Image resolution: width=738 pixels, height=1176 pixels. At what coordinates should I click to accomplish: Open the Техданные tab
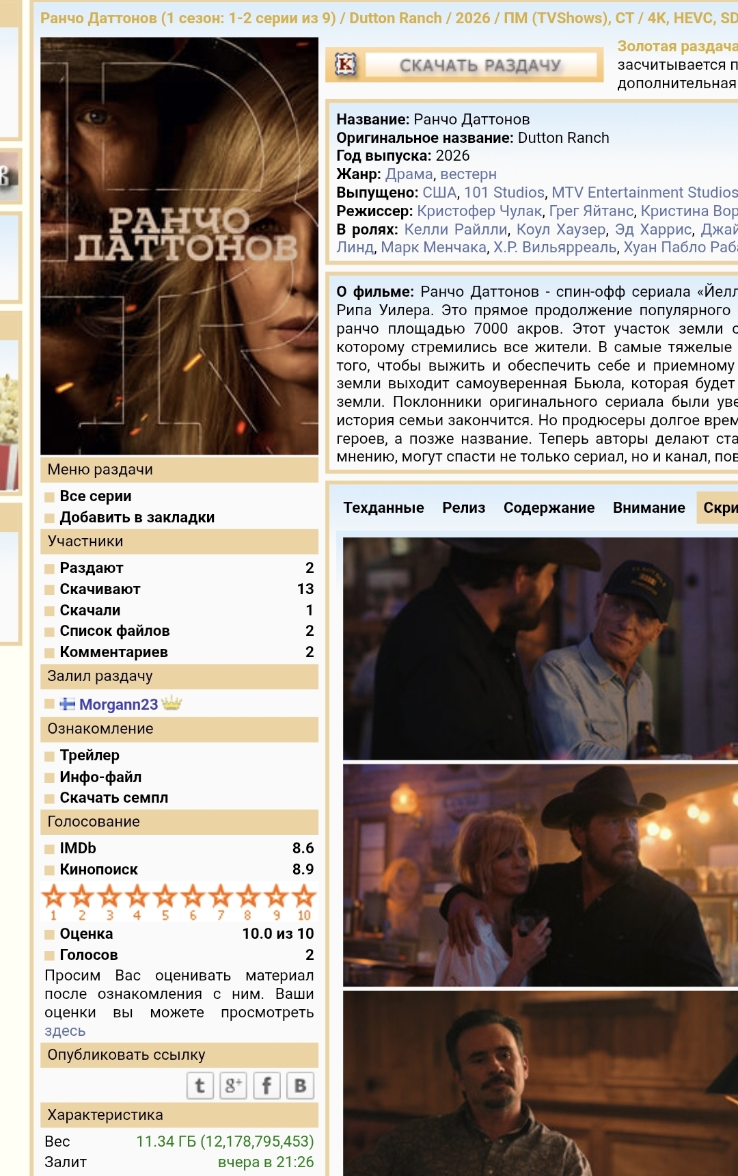click(x=383, y=507)
